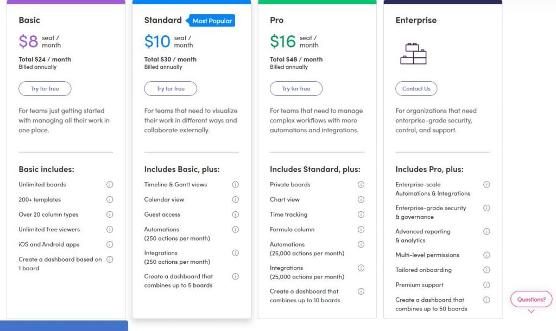This screenshot has height=331, width=556.
Task: Click Try for free under Standard plan
Action: click(170, 89)
